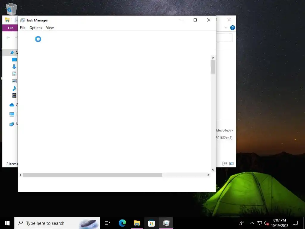Switch to File Explorer on the taskbar
The height and width of the screenshot is (229, 305).
[x=137, y=223]
